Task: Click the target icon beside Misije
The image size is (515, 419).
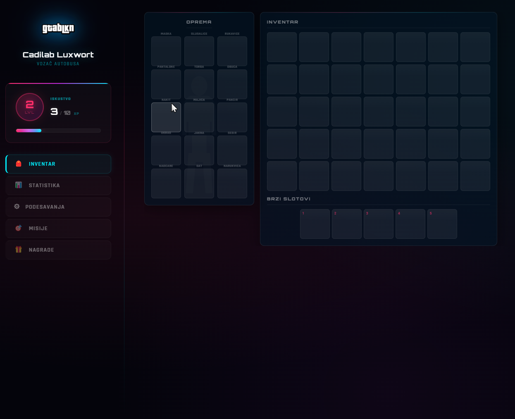Action: coord(19,228)
